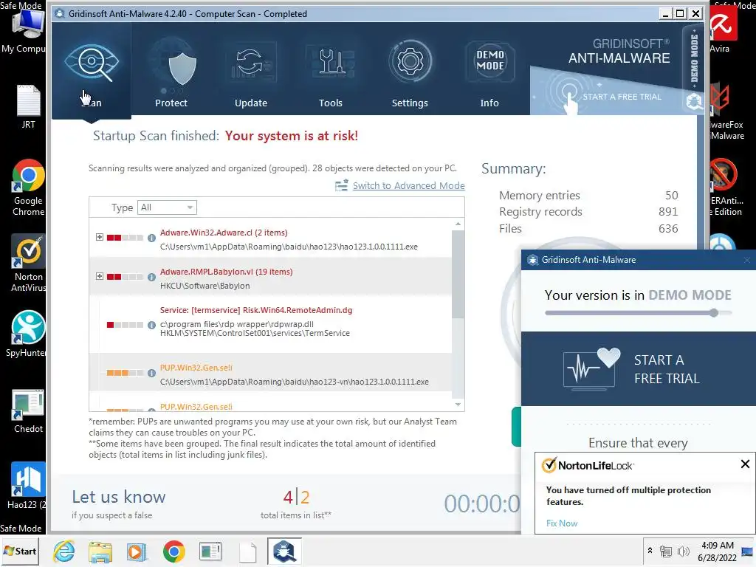Click the demo mode popup slider handle

tap(714, 312)
